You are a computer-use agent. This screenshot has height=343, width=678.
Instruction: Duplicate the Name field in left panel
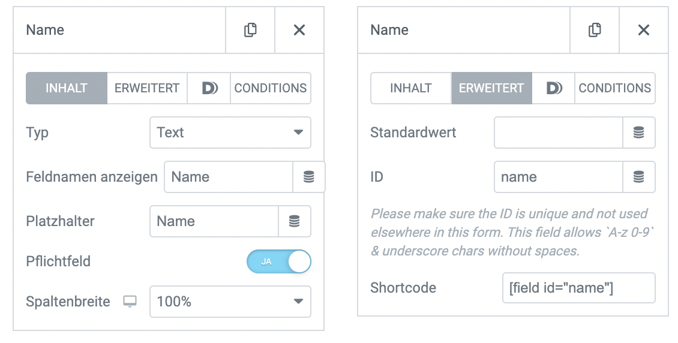pos(250,30)
